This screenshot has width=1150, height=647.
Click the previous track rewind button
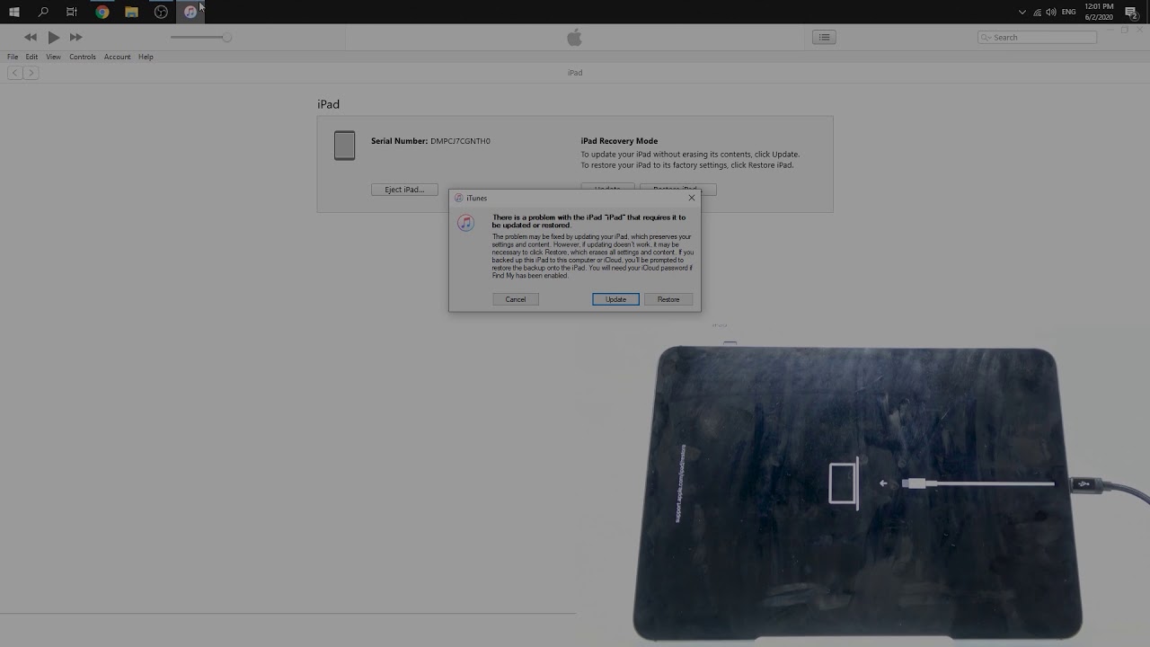tap(31, 37)
